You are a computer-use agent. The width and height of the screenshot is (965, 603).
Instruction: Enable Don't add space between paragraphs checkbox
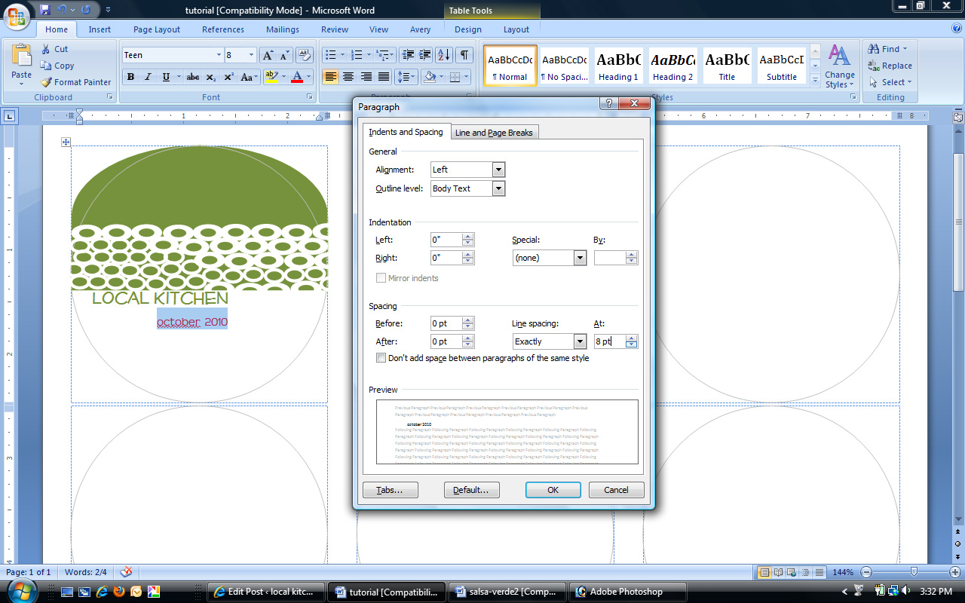click(x=381, y=359)
